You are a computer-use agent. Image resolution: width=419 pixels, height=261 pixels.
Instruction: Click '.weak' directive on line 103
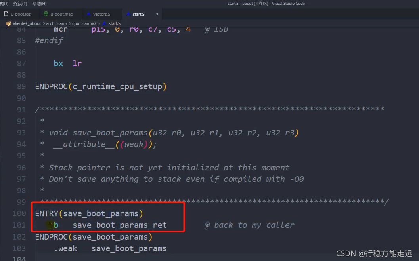click(x=65, y=248)
